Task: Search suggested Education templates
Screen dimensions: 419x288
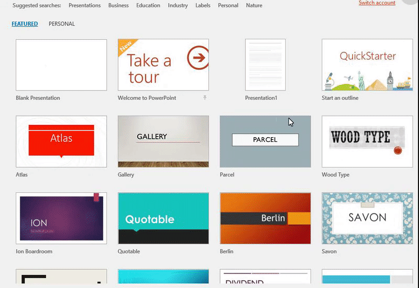Action: 148,6
